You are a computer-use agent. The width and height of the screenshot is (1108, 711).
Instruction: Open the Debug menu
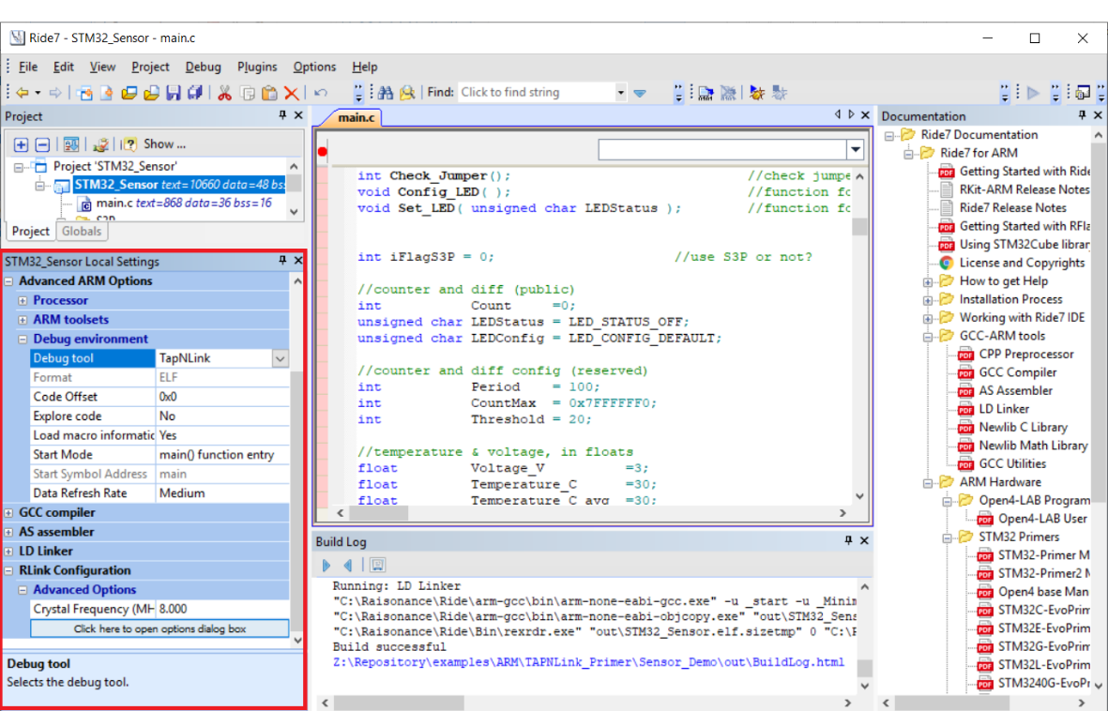[203, 68]
